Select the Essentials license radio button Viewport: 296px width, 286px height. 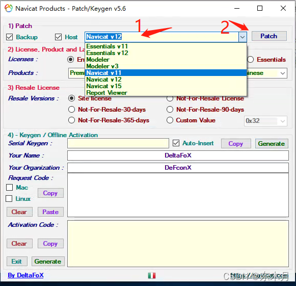pyautogui.click(x=250, y=60)
